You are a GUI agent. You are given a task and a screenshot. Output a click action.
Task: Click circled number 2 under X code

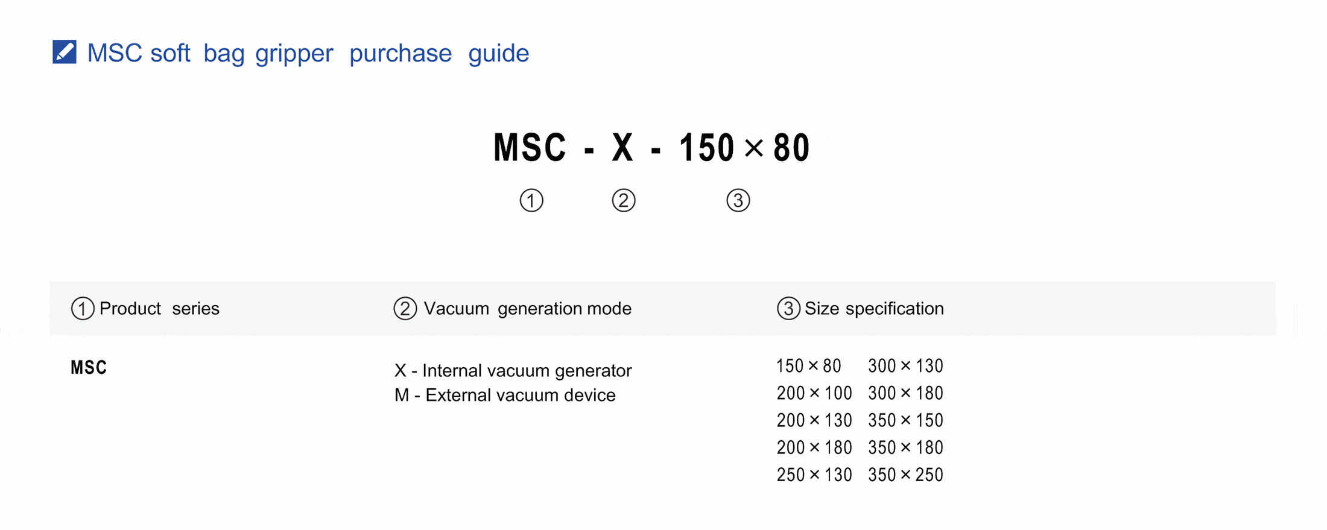[x=624, y=200]
